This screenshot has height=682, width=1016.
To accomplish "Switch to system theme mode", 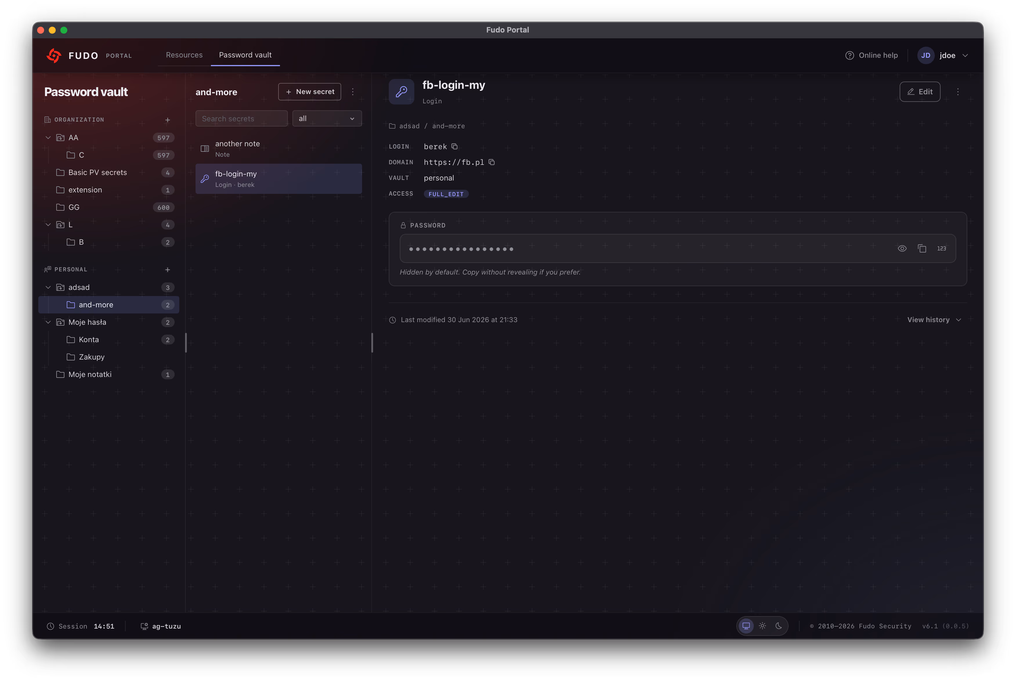I will (746, 626).
